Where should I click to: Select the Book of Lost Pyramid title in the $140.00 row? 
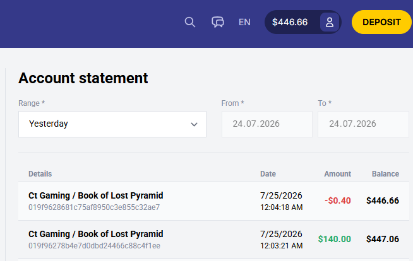[x=96, y=234]
